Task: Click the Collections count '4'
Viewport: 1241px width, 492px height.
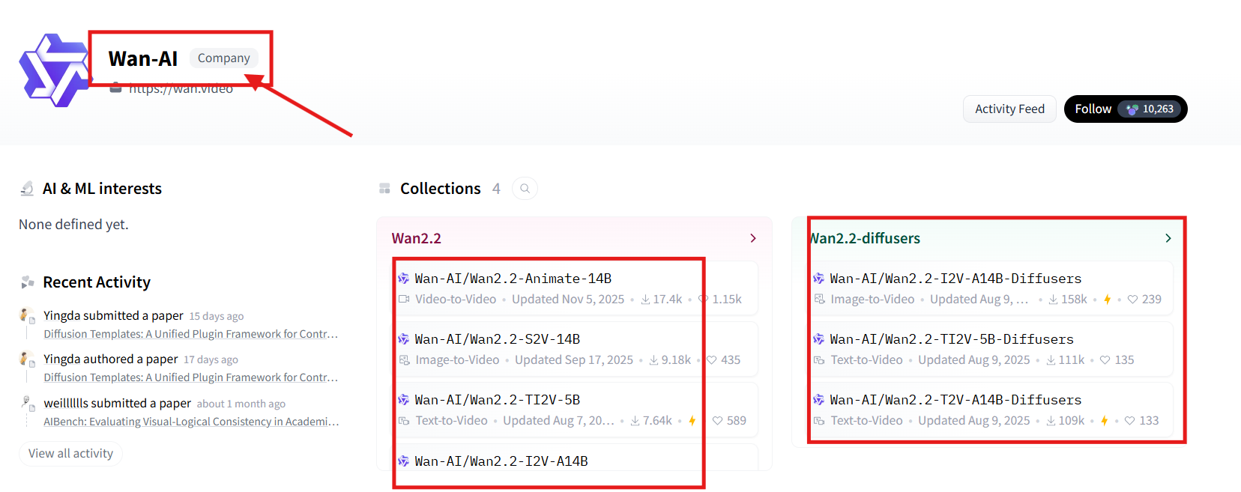Action: pos(496,189)
